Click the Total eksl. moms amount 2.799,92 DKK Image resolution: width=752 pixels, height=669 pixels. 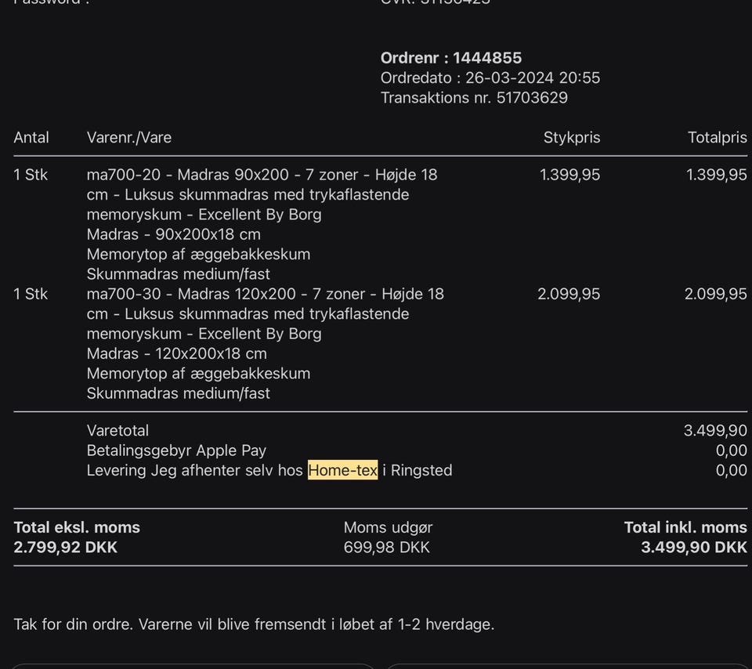coord(65,547)
